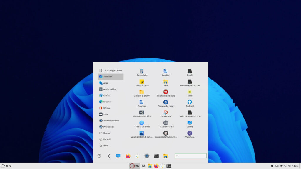The width and height of the screenshot is (301, 169).
Task: Select the Accessori category
Action: (111, 77)
